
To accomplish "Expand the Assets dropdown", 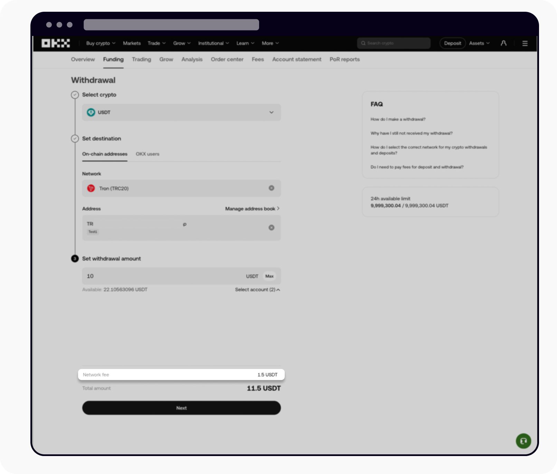I will [479, 43].
